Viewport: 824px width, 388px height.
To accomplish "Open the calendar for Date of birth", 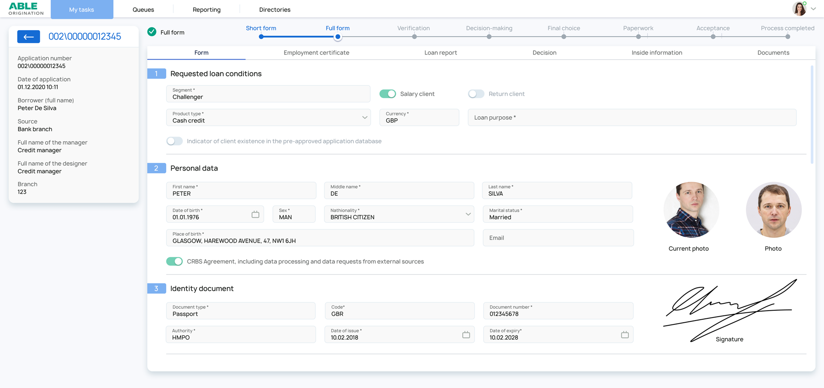I will click(256, 214).
